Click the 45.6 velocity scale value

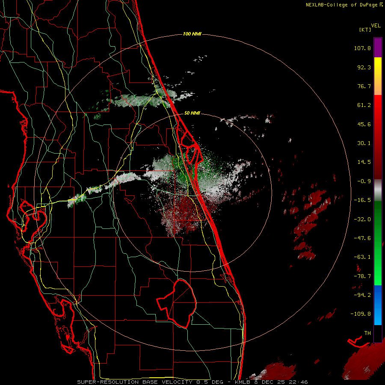[x=364, y=124]
